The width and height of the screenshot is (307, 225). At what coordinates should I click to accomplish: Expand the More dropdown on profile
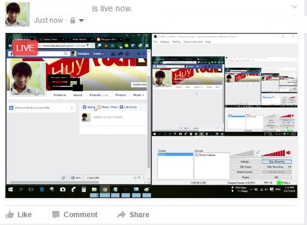pos(139,95)
